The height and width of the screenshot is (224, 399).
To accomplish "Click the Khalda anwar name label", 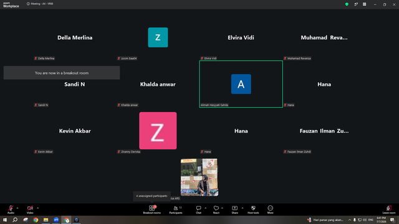I will (128, 105).
